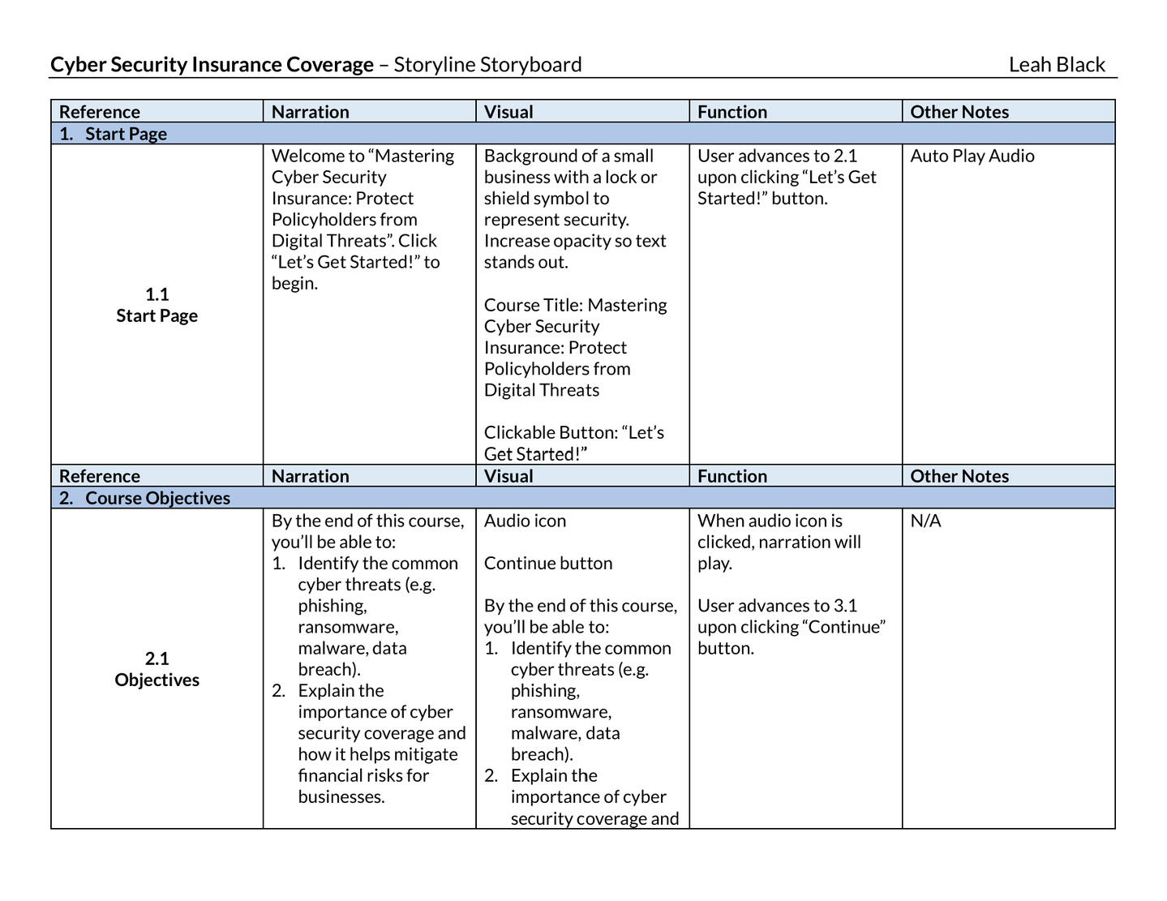The height and width of the screenshot is (901, 1167).
Task: Click the "2.1 Objectives" reference cell
Action: [157, 669]
